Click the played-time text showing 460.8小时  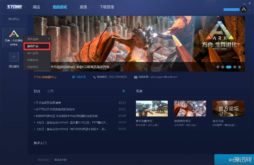pos(52,160)
